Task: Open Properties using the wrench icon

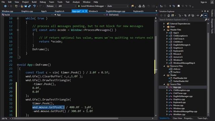Action: tap(202, 15)
